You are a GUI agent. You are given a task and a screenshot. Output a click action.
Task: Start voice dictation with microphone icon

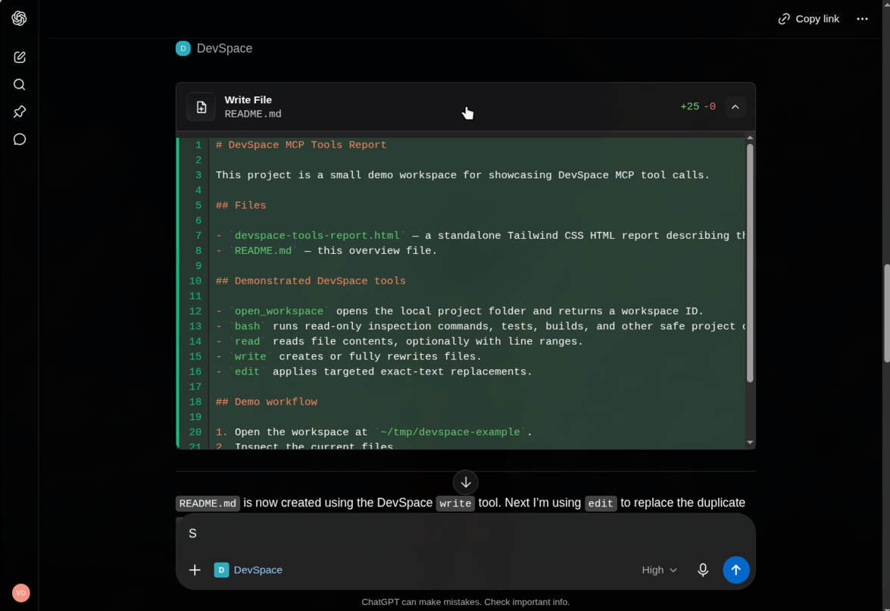(703, 569)
